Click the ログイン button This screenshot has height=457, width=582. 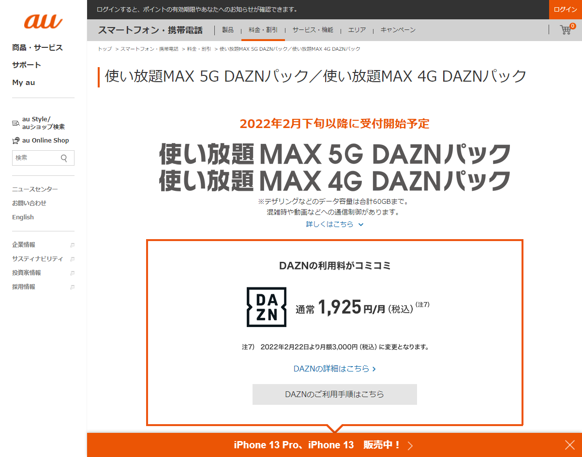(x=566, y=10)
